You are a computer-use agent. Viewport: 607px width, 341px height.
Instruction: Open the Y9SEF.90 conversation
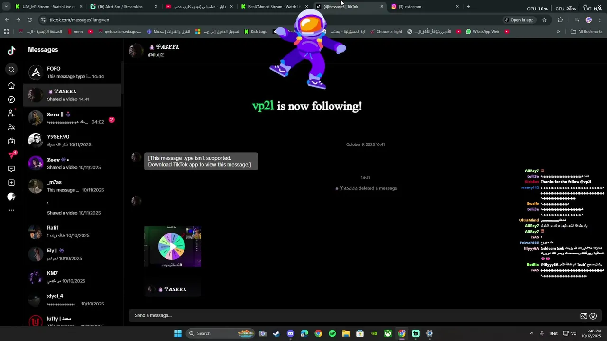click(72, 141)
